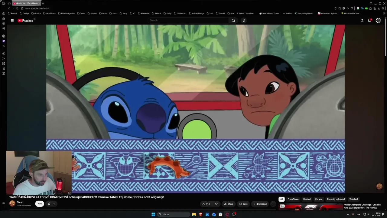Open the WordPress bookmarks folder
The height and width of the screenshot is (218, 387).
49,13
